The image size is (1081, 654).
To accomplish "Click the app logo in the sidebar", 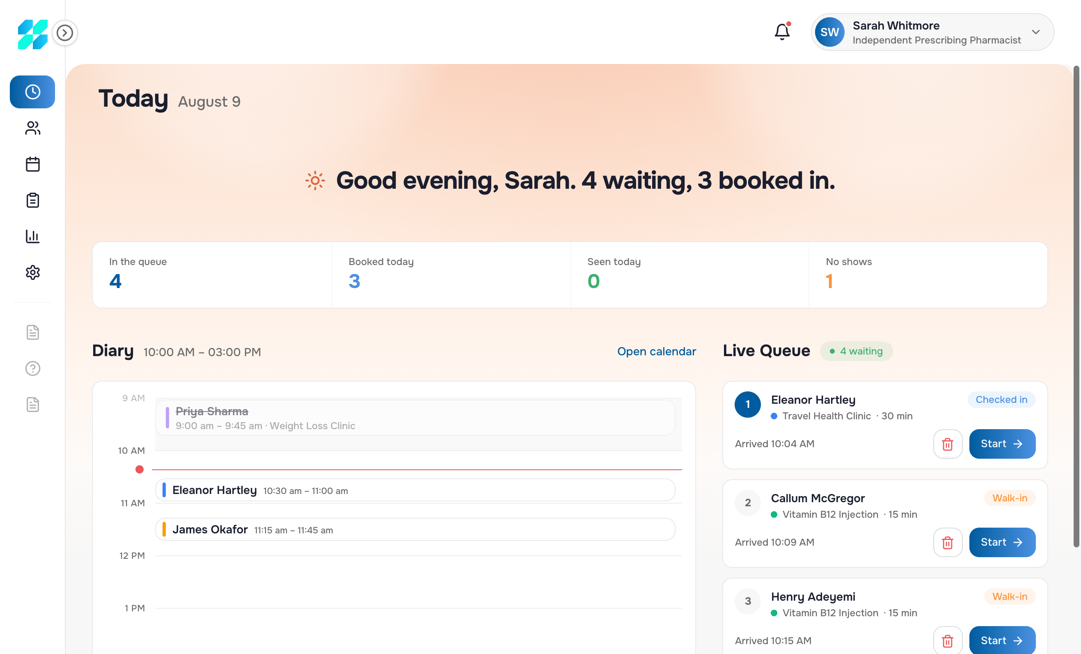I will [32, 34].
